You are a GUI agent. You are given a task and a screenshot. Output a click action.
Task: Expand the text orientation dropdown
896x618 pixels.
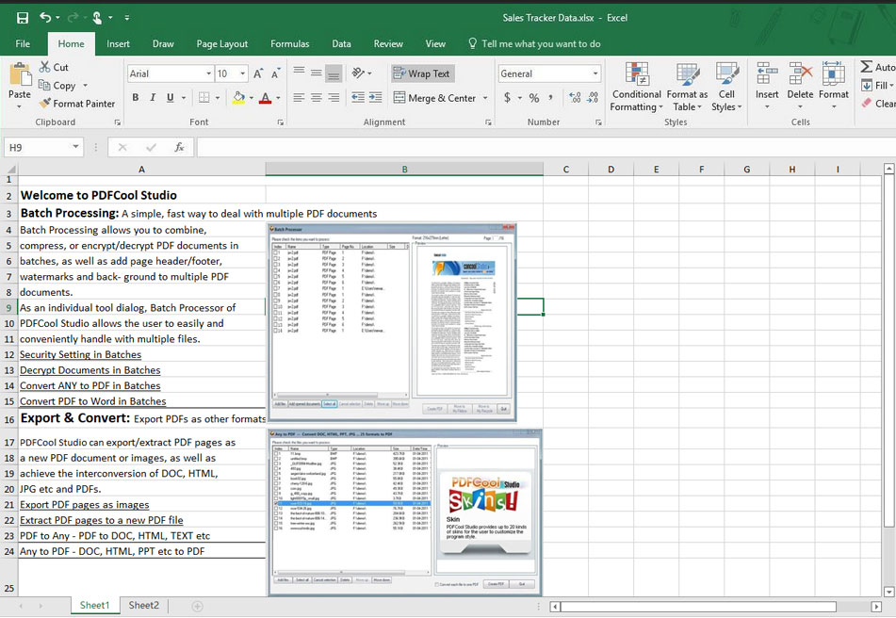point(369,73)
